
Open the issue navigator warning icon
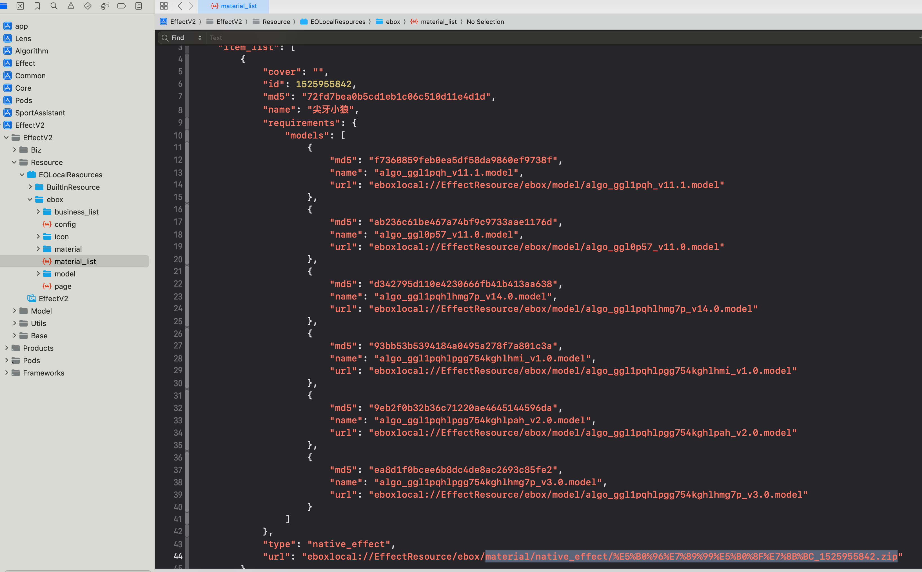(71, 6)
